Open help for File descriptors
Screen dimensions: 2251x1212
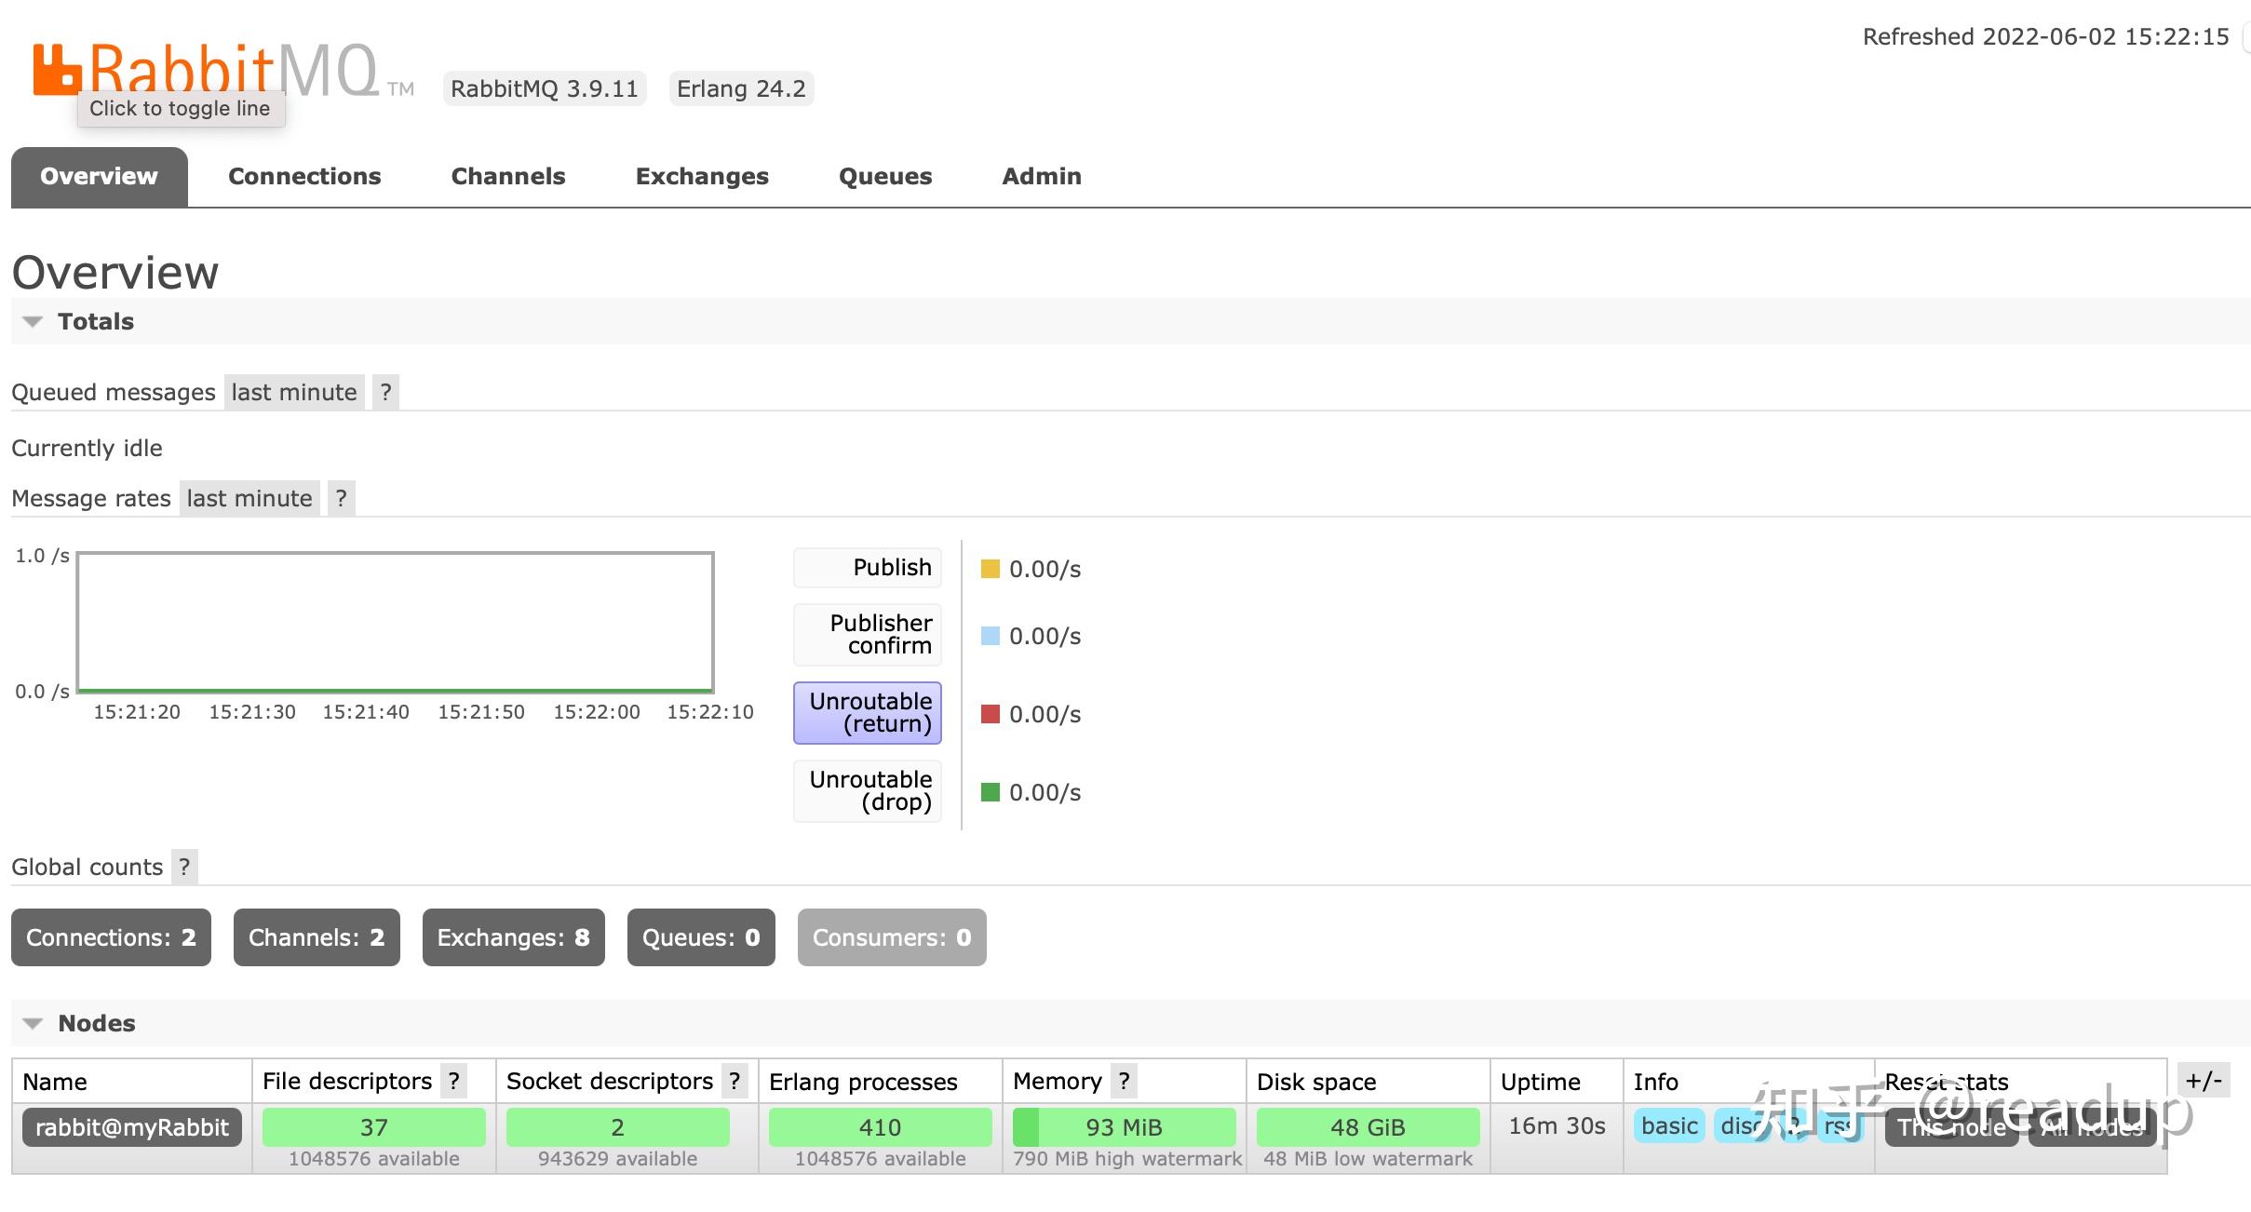pos(453,1081)
